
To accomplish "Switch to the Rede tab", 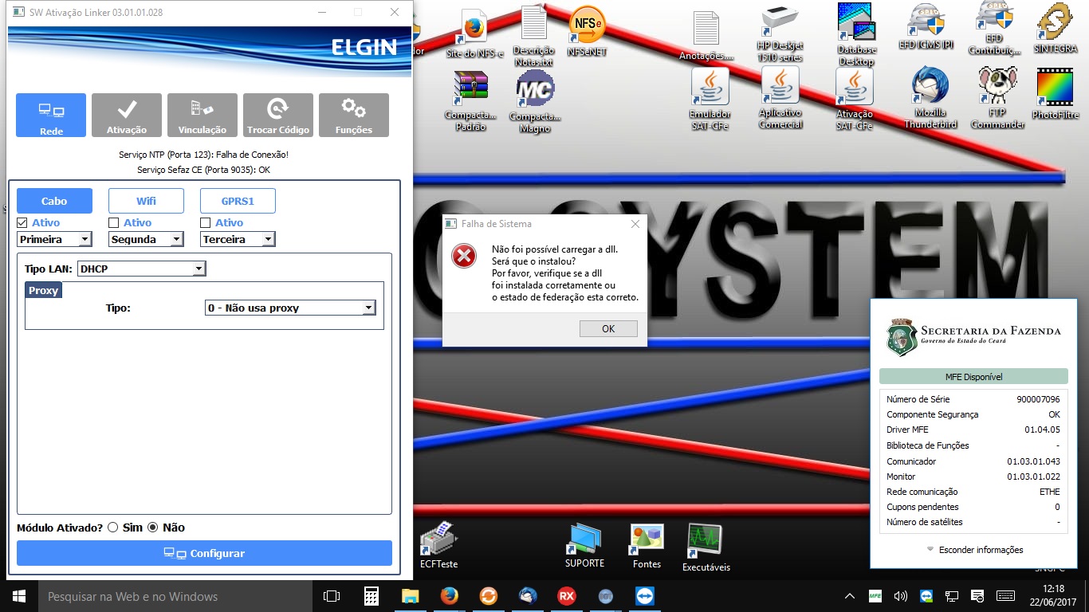I will point(51,115).
